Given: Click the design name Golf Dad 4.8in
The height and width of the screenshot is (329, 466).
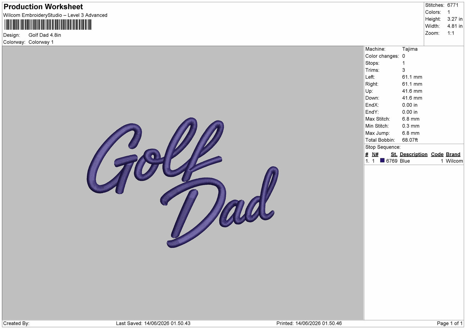Looking at the screenshot, I should (x=45, y=35).
